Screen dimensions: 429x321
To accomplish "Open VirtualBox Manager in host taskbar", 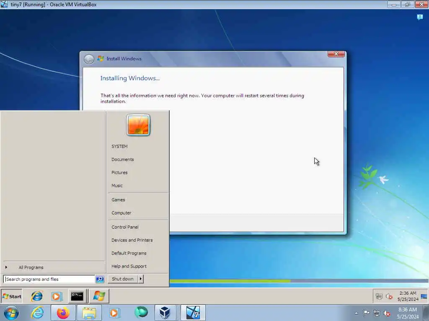I will click(165, 313).
